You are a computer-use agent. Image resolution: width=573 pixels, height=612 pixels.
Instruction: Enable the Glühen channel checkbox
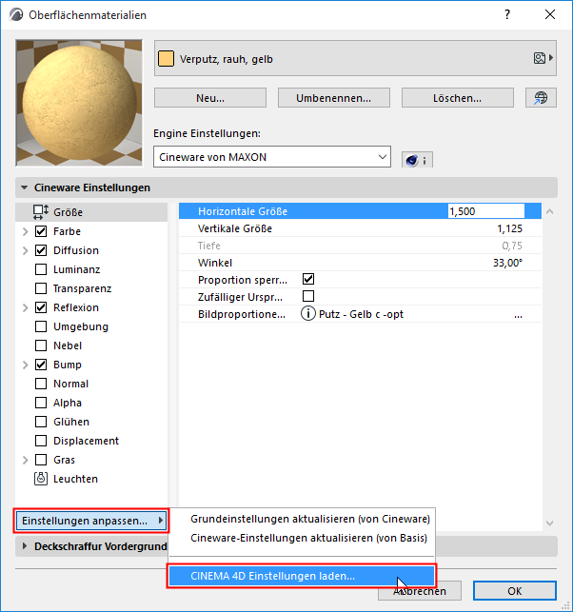click(41, 422)
